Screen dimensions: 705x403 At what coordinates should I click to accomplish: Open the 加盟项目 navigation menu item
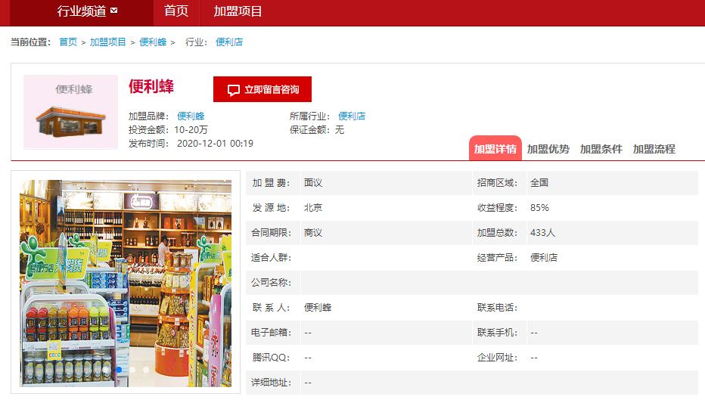[238, 11]
